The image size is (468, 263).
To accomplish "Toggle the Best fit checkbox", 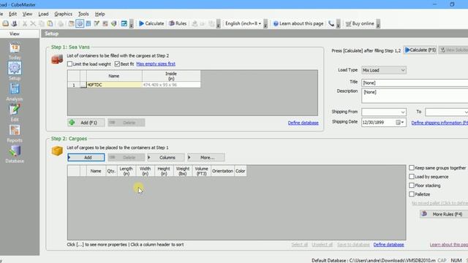I will [x=117, y=64].
